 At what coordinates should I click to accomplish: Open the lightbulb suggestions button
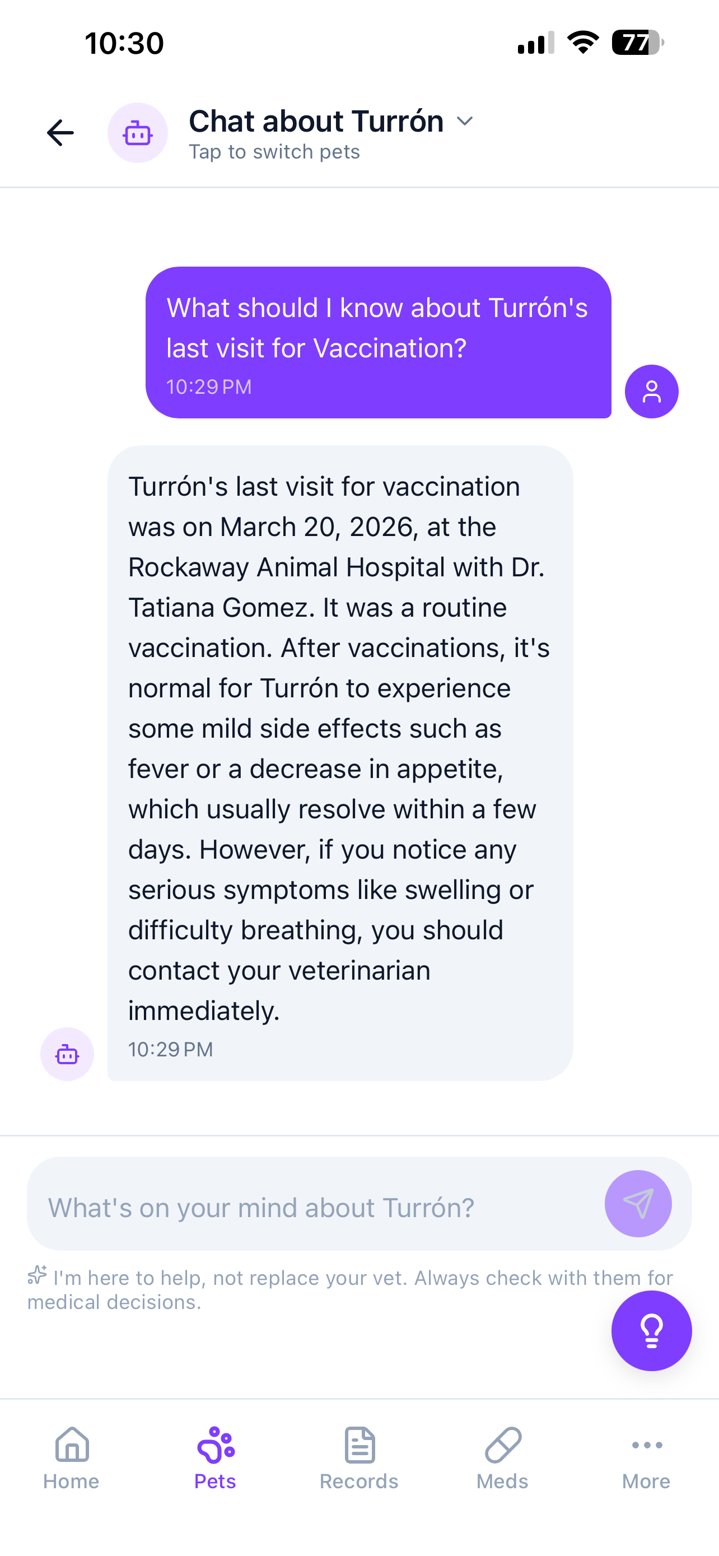(651, 1331)
